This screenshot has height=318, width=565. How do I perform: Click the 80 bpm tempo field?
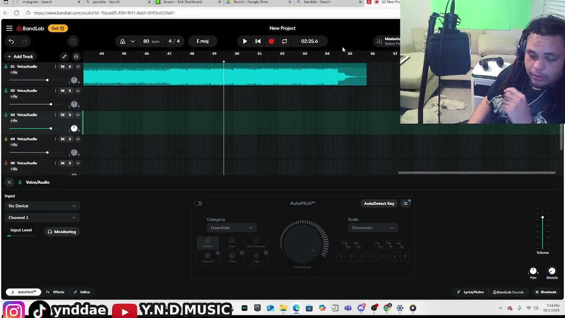click(151, 41)
